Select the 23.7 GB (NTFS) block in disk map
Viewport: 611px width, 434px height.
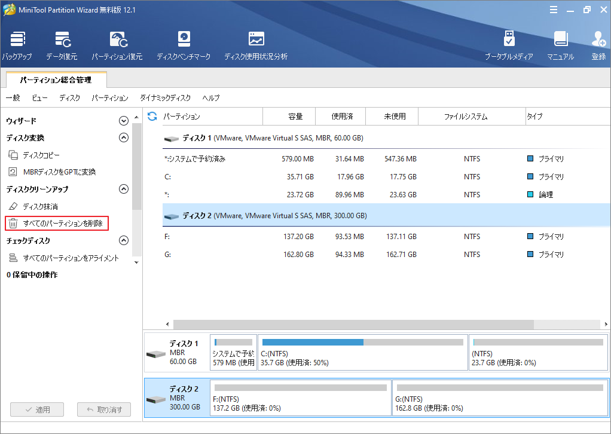pos(538,352)
